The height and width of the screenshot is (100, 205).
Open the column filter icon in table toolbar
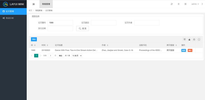point(184,39)
